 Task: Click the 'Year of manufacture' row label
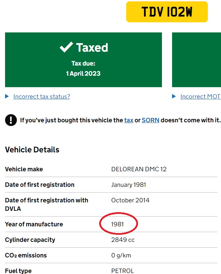34,224
